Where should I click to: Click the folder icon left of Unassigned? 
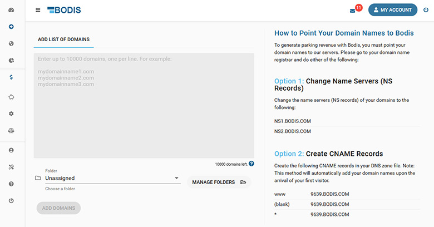[38, 178]
